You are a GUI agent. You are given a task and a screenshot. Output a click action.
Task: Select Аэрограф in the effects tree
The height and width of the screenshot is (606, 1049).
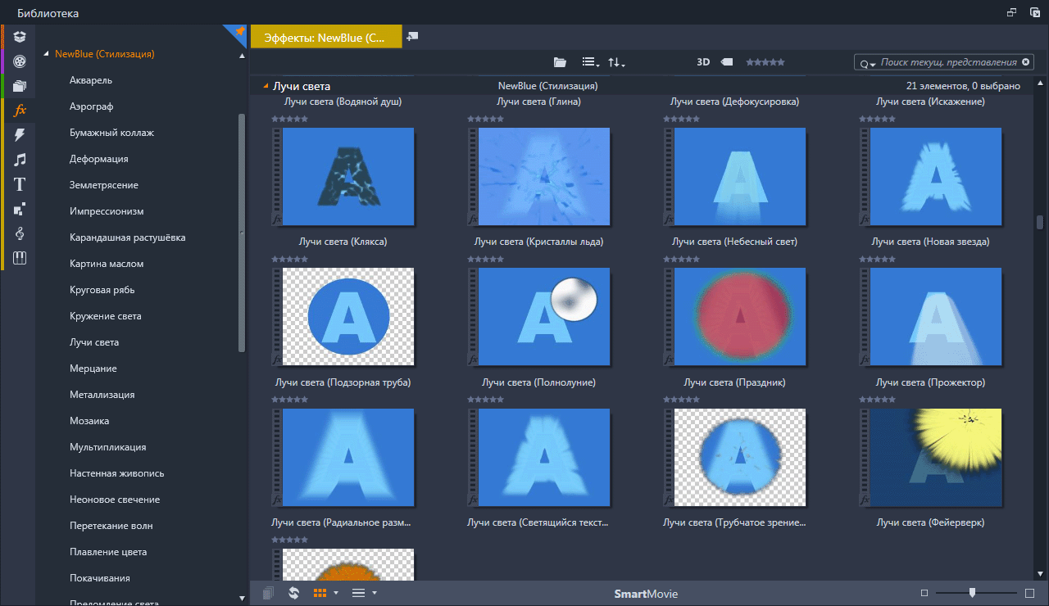tap(91, 106)
